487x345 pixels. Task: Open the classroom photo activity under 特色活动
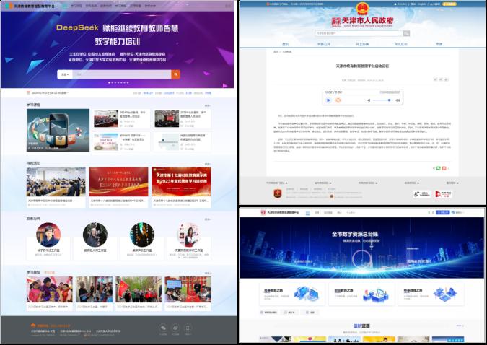[x=56, y=187]
